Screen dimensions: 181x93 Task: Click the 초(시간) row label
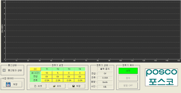35,73
